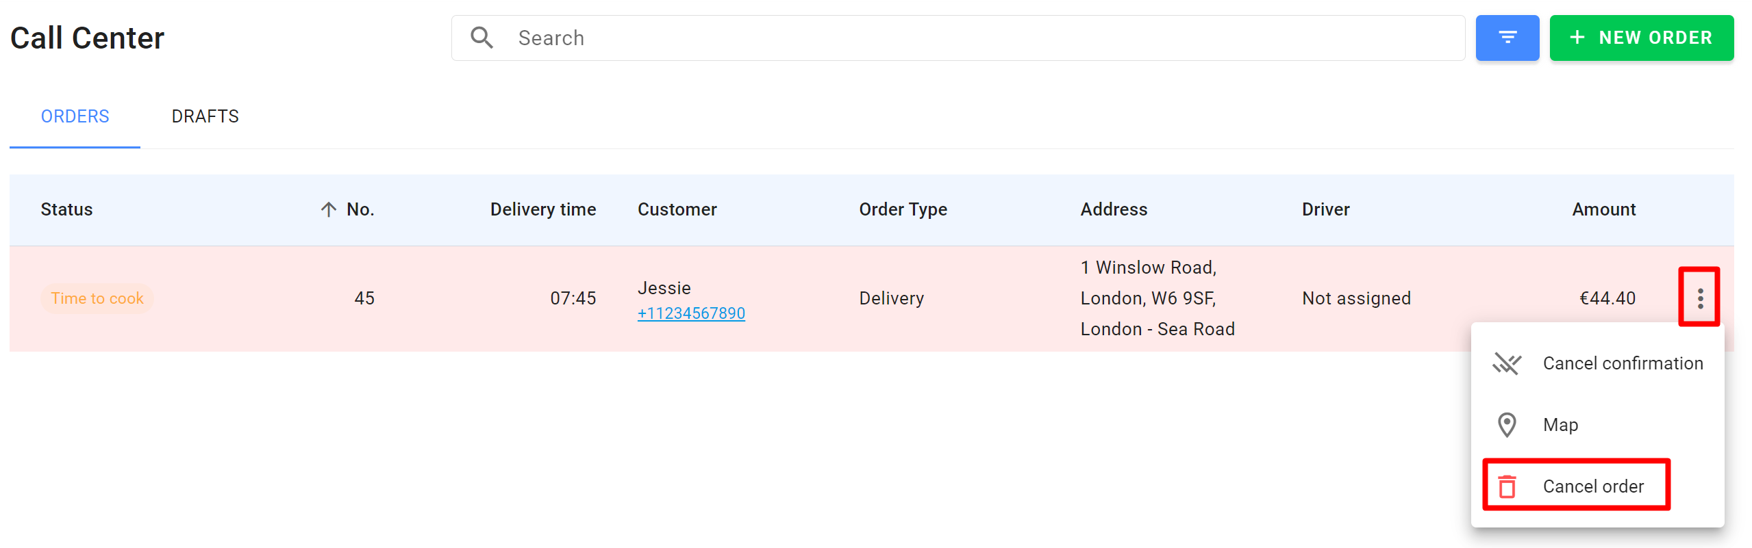This screenshot has width=1752, height=548.
Task: Sort by the Amount column header
Action: point(1603,209)
